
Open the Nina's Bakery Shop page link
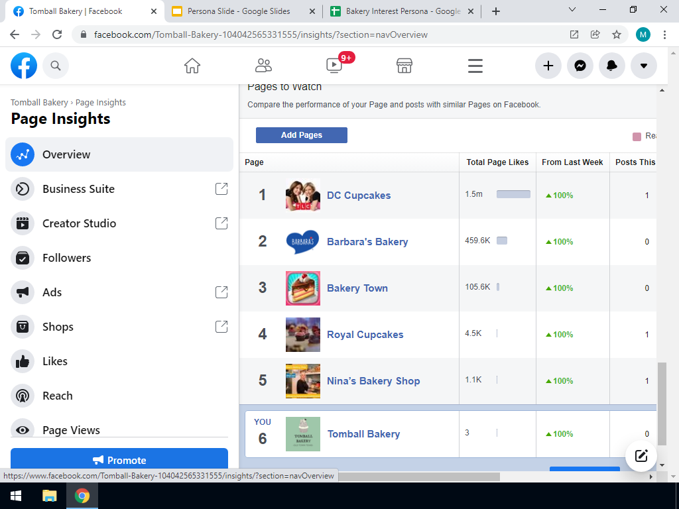click(373, 381)
